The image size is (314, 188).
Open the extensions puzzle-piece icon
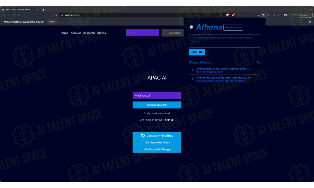pos(268,15)
